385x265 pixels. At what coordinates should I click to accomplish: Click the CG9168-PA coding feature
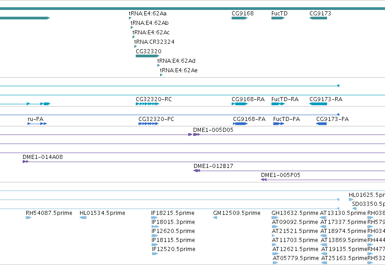[240, 124]
